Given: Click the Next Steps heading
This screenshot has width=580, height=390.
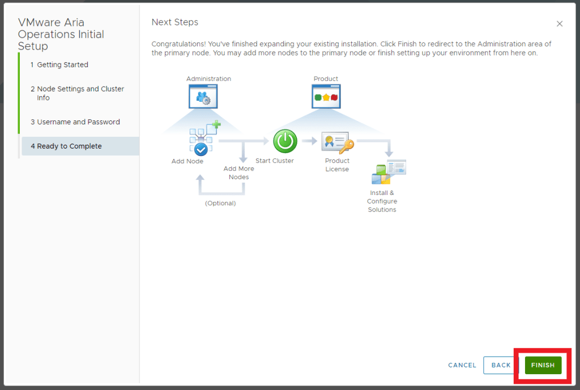Looking at the screenshot, I should click(x=175, y=22).
